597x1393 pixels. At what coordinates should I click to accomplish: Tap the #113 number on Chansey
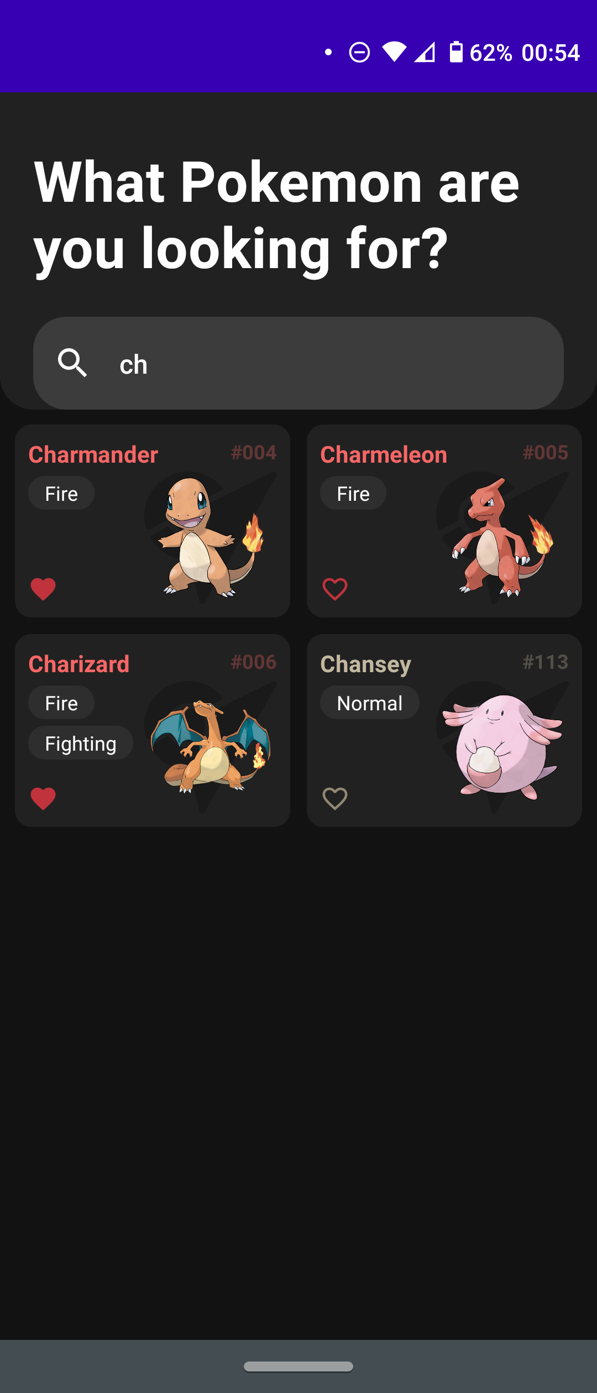tap(546, 662)
